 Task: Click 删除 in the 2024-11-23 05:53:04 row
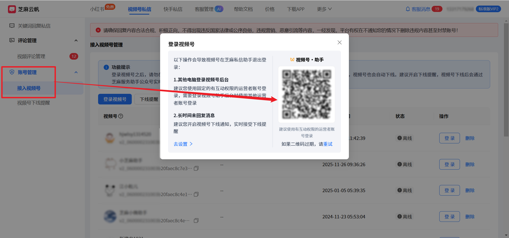470,217
